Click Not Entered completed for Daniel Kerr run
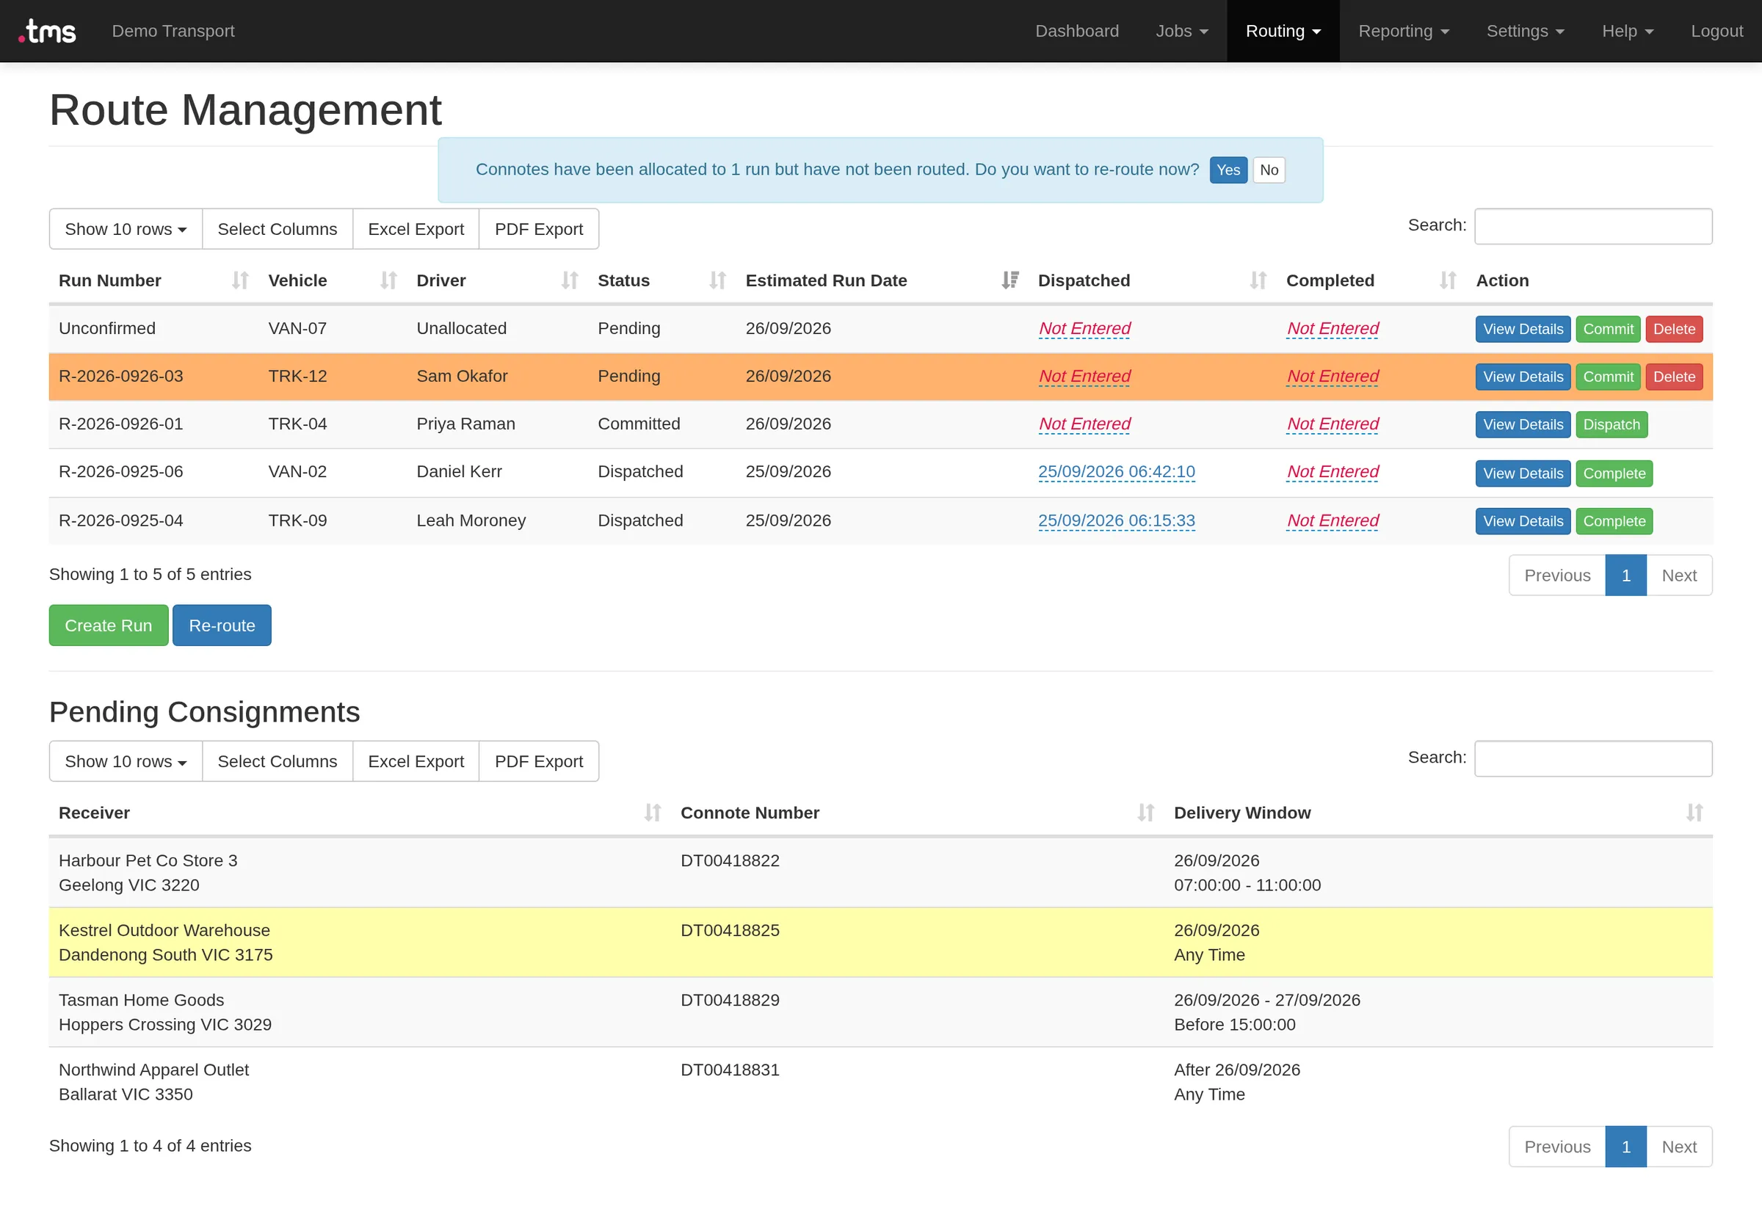The height and width of the screenshot is (1231, 1762). (1333, 472)
